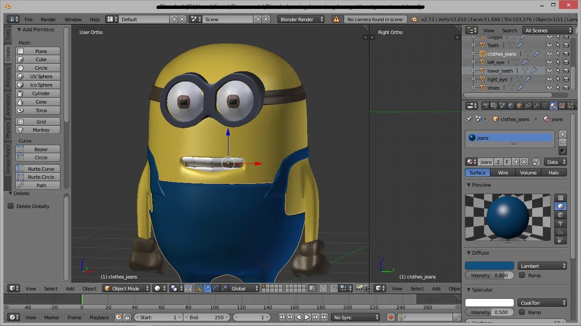Click the Diffuse blue color swatch

click(x=490, y=266)
